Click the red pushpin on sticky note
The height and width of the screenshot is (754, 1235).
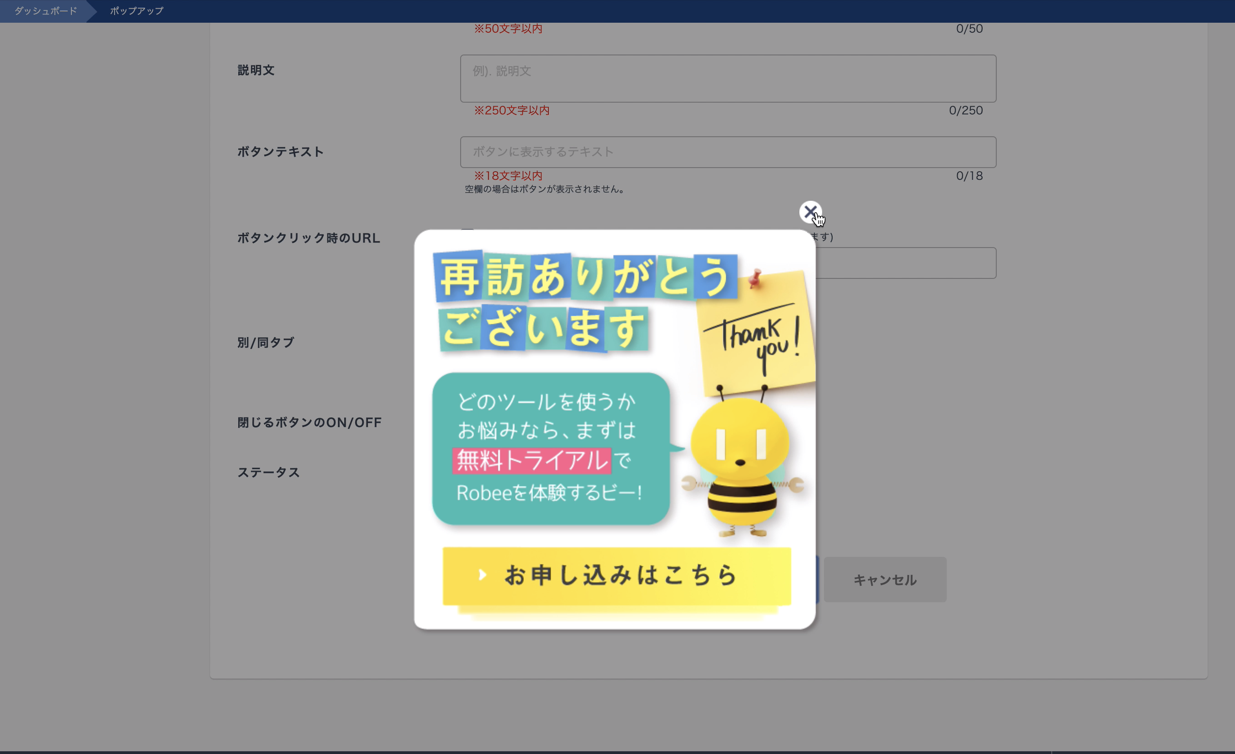click(x=754, y=278)
